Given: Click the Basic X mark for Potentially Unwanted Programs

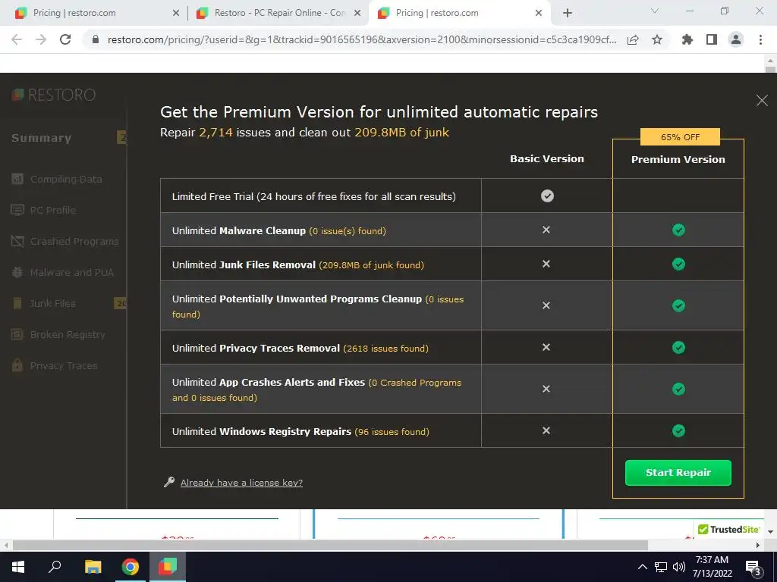Looking at the screenshot, I should 546,305.
